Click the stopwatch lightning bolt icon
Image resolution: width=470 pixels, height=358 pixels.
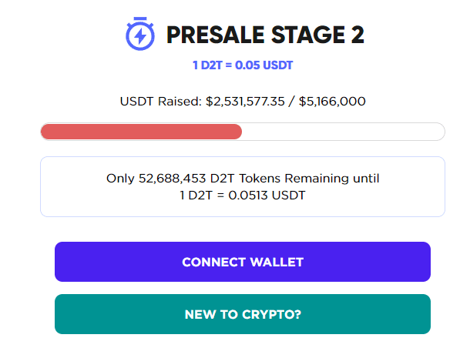tap(140, 34)
